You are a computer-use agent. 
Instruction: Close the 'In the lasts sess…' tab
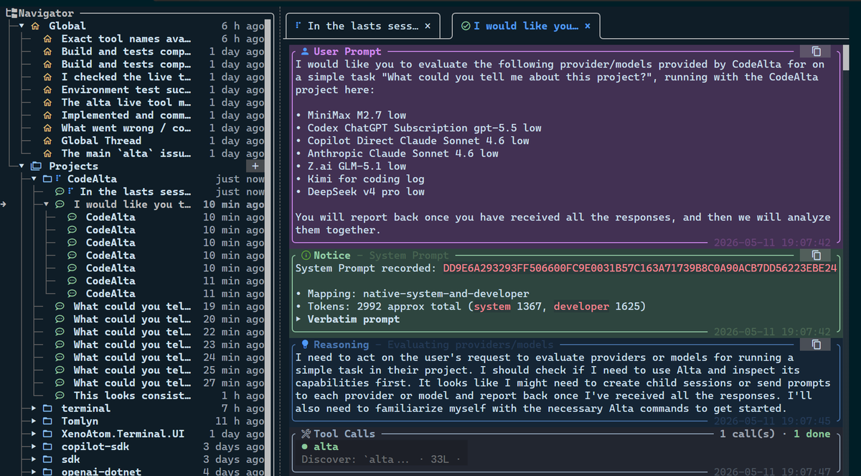[428, 26]
